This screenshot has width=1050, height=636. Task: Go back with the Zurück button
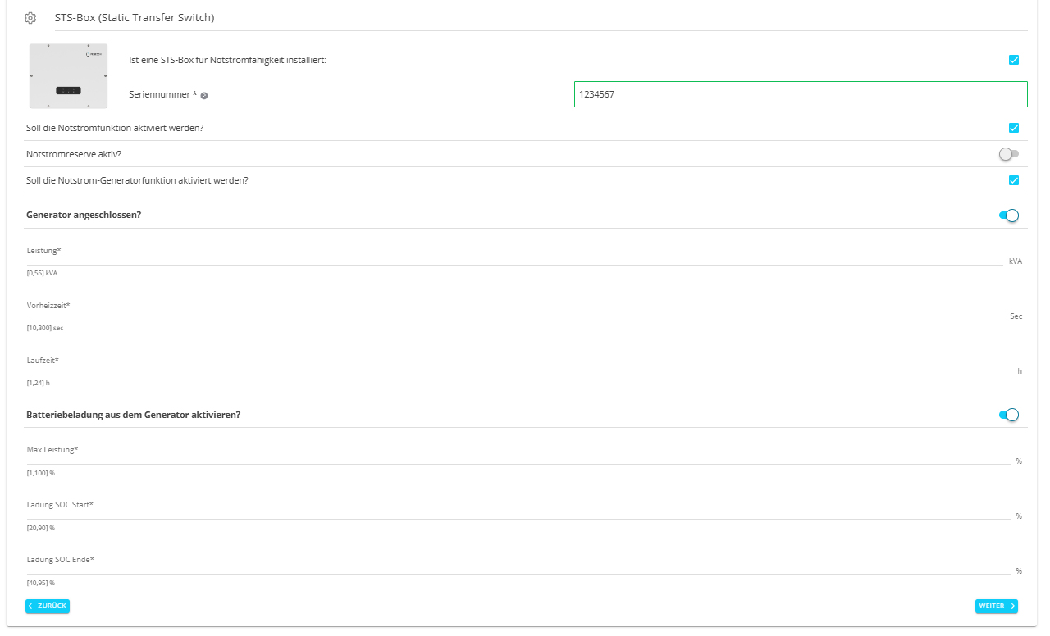(x=48, y=606)
